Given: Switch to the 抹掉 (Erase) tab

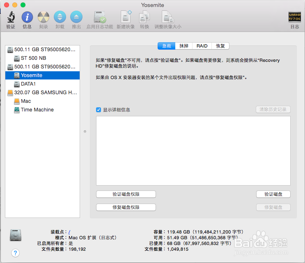Looking at the screenshot, I should point(184,46).
